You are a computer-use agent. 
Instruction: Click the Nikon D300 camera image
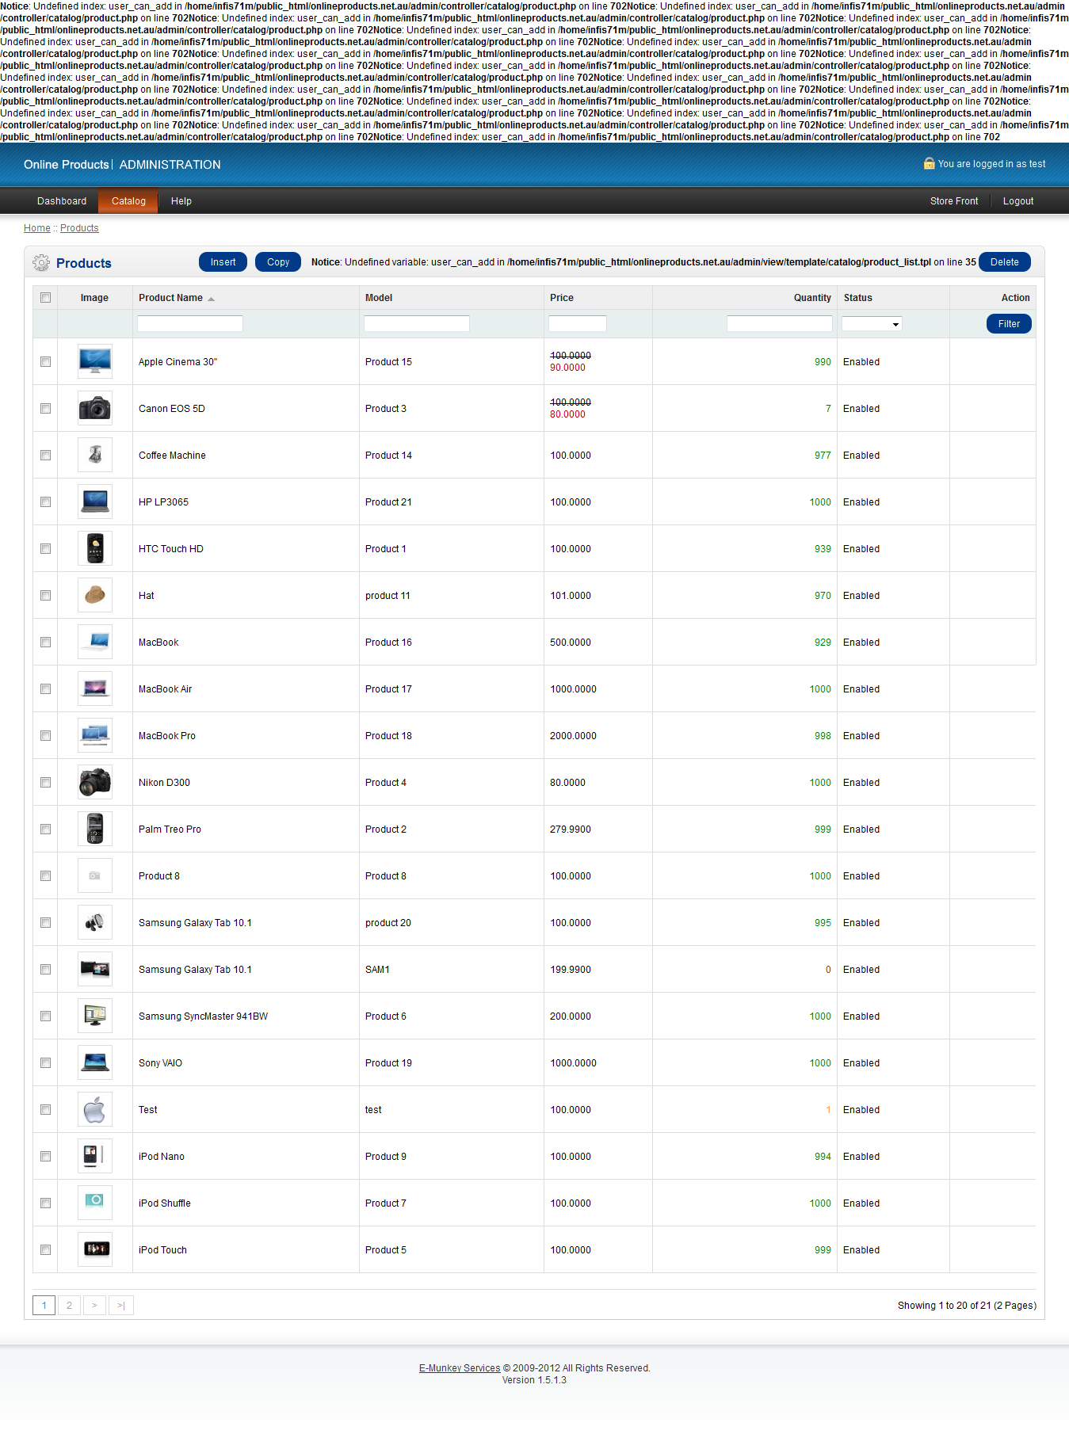pos(95,782)
